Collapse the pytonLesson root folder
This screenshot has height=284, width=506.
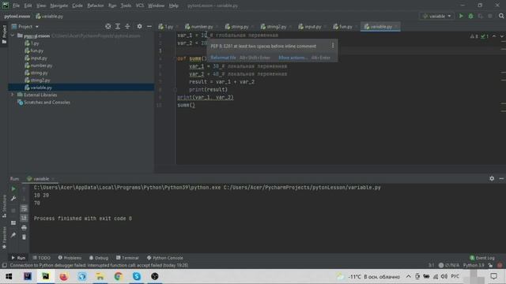(x=13, y=35)
